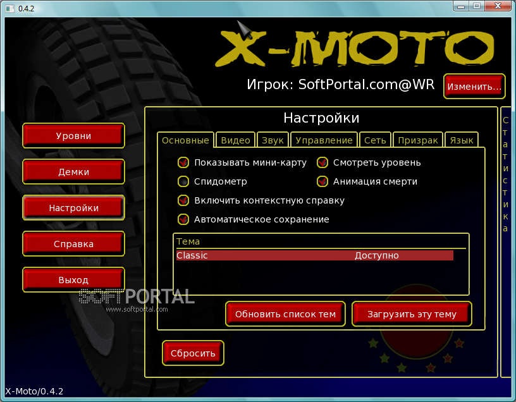
Task: Open the Уровни menu
Action: pos(73,135)
